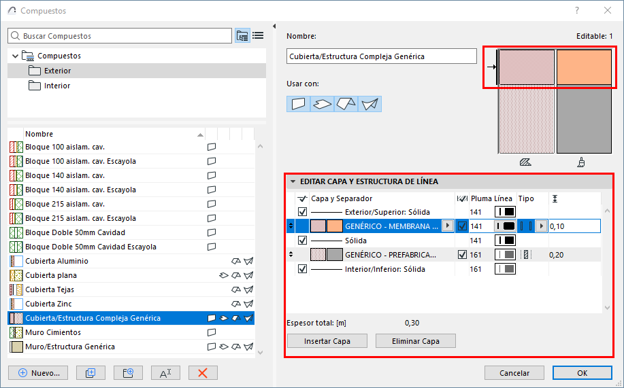Click Wall icon of Bloque 100 aislam. cav.
The height and width of the screenshot is (388, 624).
tap(212, 147)
